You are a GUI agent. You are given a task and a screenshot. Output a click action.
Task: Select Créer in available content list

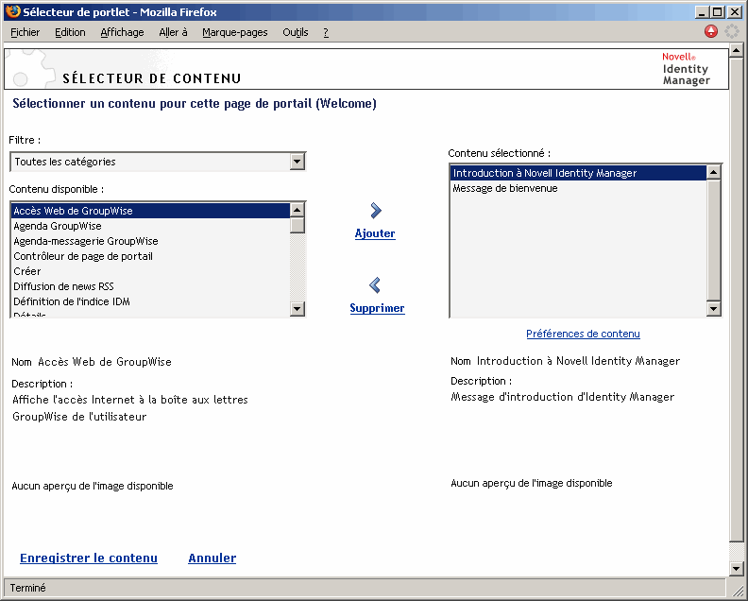pos(150,271)
